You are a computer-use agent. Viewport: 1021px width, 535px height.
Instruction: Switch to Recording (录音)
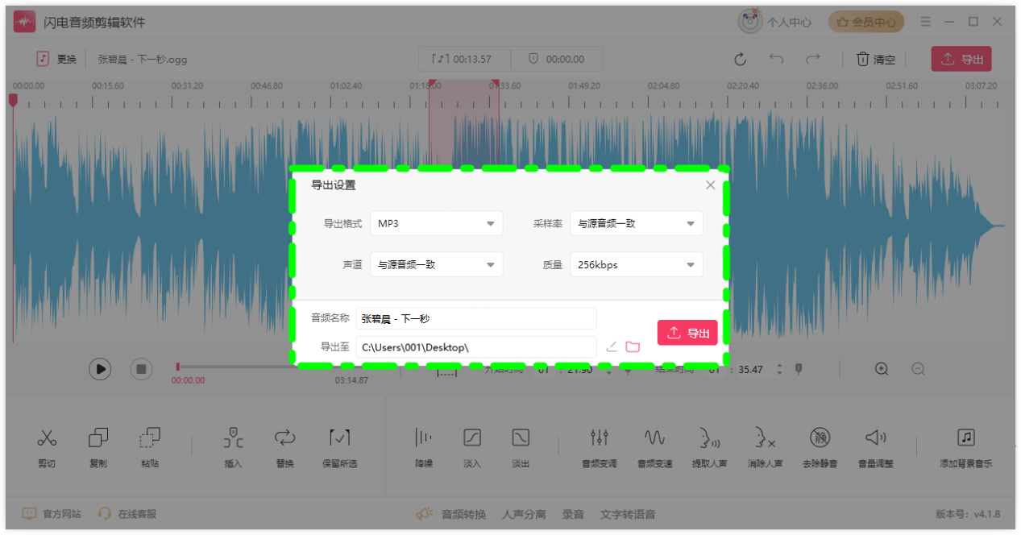[x=573, y=514]
